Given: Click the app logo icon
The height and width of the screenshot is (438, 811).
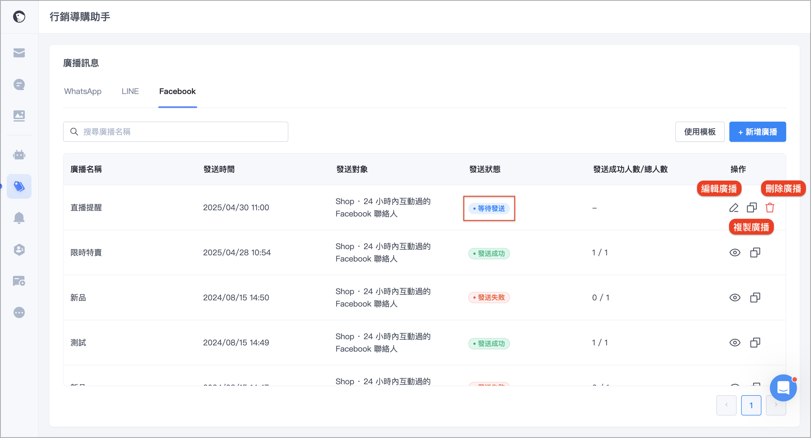Looking at the screenshot, I should click(x=19, y=17).
